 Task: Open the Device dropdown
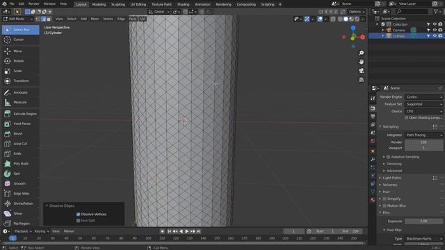(x=423, y=111)
